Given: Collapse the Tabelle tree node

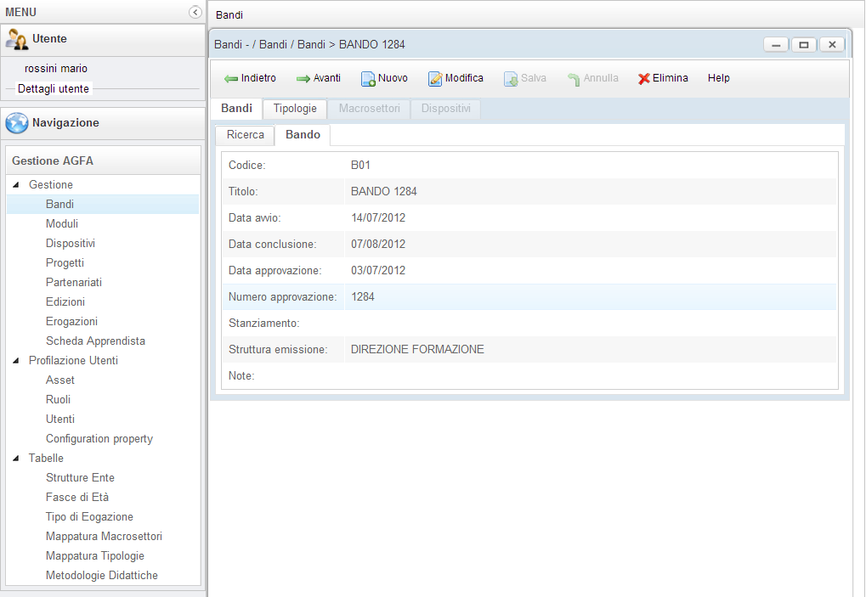Looking at the screenshot, I should pos(17,459).
